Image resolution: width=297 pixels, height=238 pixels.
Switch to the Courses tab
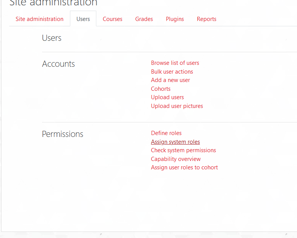click(x=112, y=19)
